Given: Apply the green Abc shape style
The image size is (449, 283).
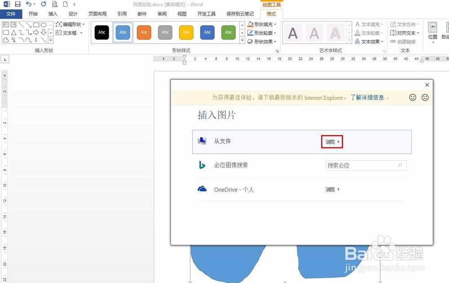Looking at the screenshot, I should pyautogui.click(x=229, y=32).
